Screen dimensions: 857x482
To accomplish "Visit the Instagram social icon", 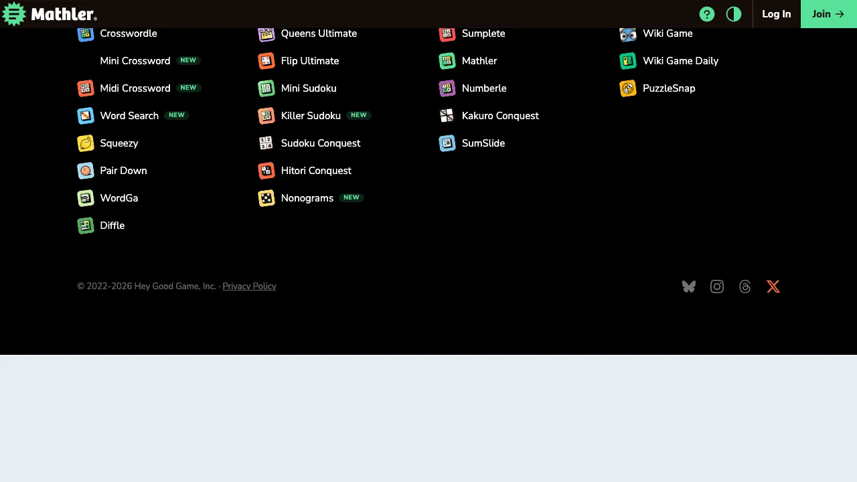I will click(717, 287).
